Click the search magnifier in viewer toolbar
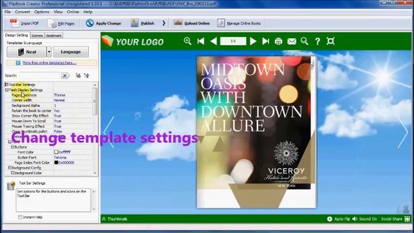This screenshot has height=233, width=414. 305,41
